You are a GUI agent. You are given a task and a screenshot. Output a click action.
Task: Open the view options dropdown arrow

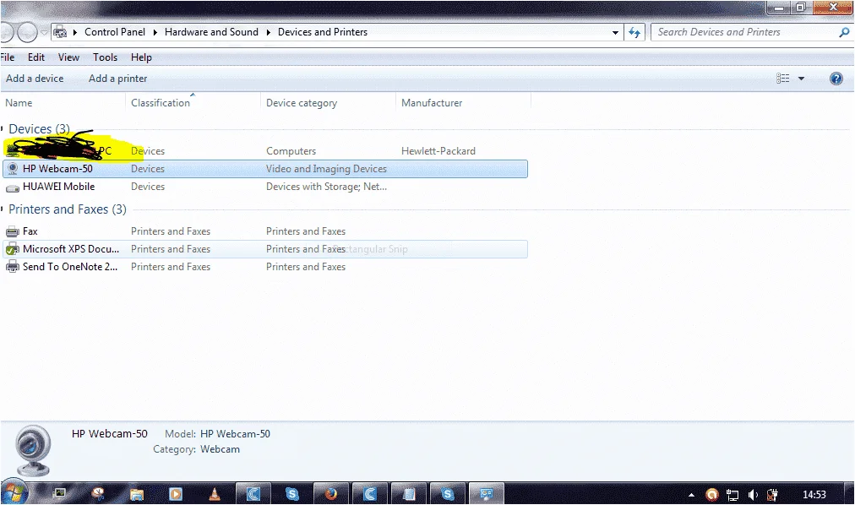[801, 79]
